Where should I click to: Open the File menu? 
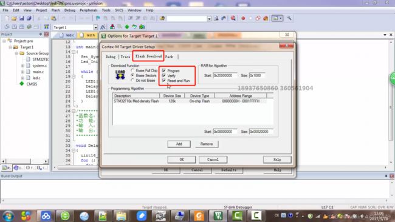coord(5,10)
